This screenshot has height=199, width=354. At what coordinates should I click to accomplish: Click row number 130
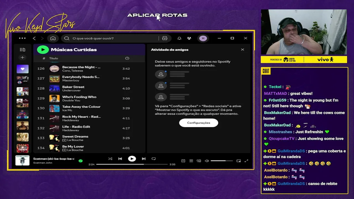(41, 108)
